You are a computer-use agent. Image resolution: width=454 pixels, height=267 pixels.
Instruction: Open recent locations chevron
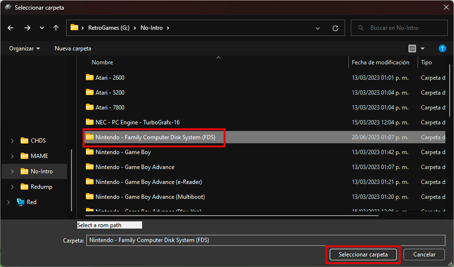(42, 28)
